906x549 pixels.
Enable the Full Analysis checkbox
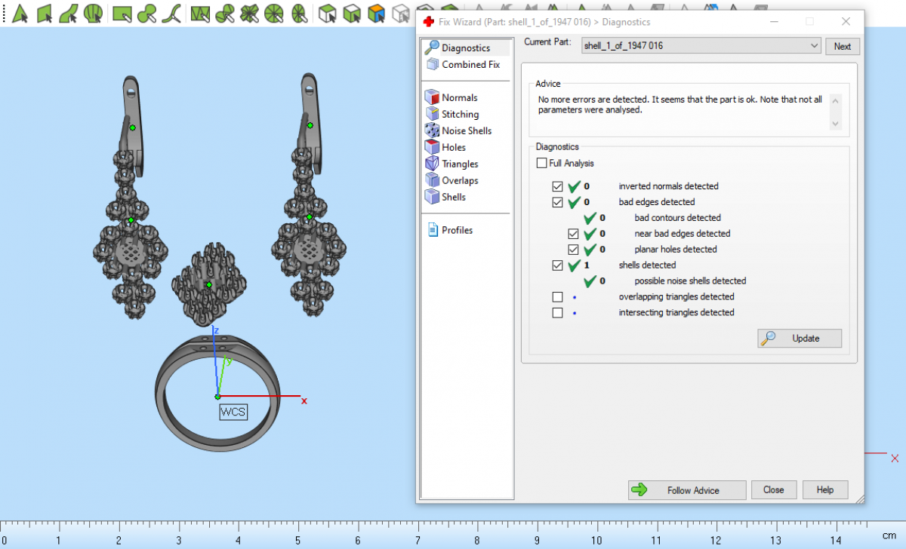[542, 163]
